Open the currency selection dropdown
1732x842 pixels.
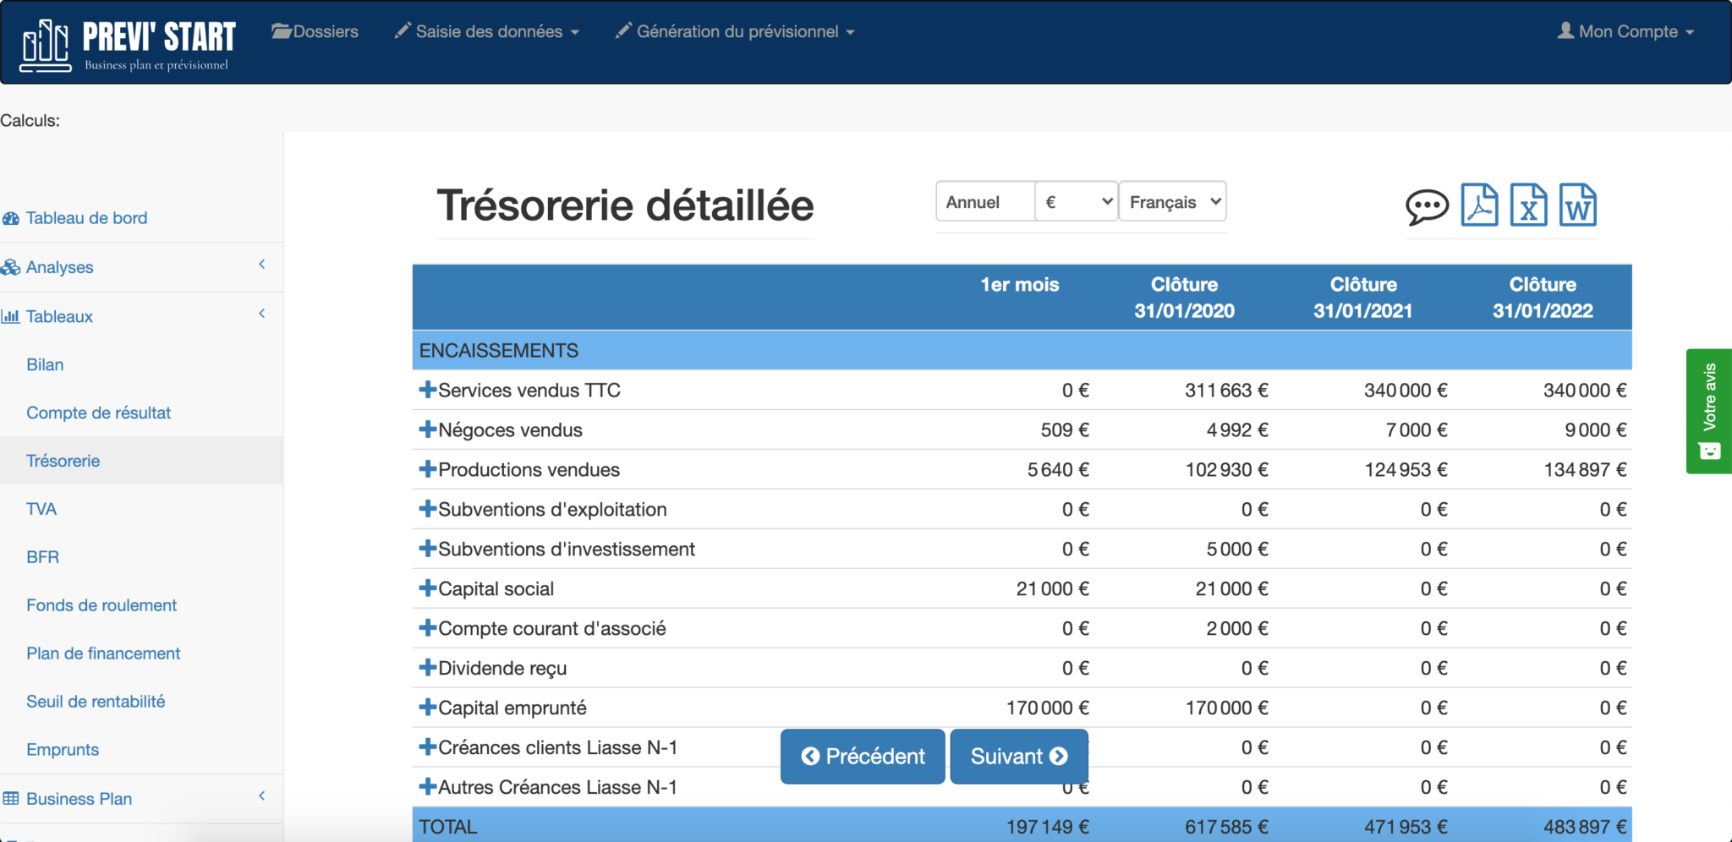(x=1076, y=201)
